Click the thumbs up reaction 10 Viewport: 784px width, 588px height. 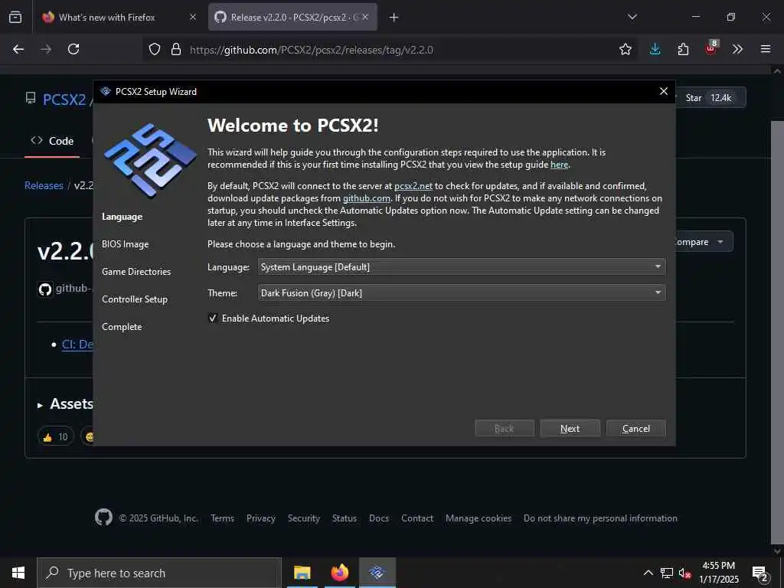point(55,437)
